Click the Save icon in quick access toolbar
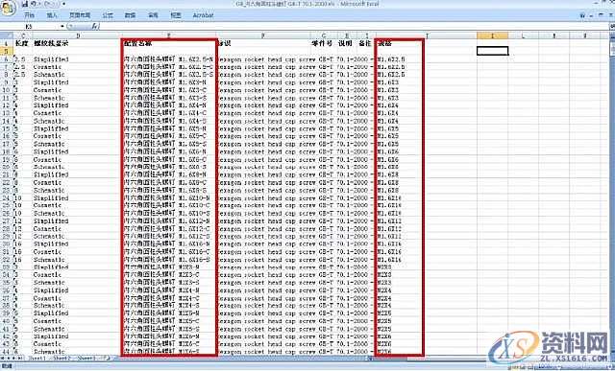 click(25, 4)
